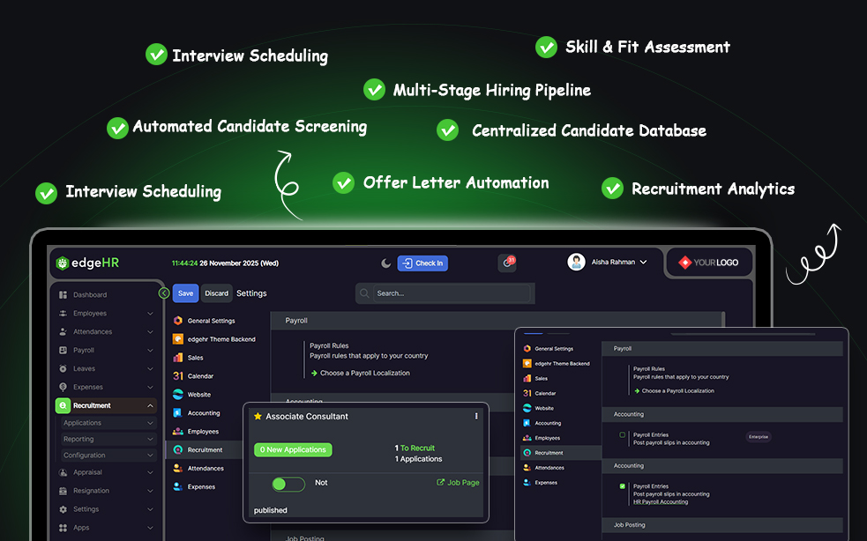
Task: Click the Dashboard icon in the sidebar
Action: pyautogui.click(x=63, y=295)
